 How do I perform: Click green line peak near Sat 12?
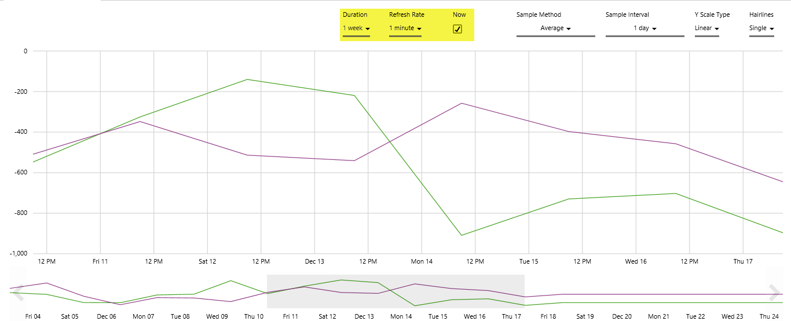pyautogui.click(x=247, y=79)
